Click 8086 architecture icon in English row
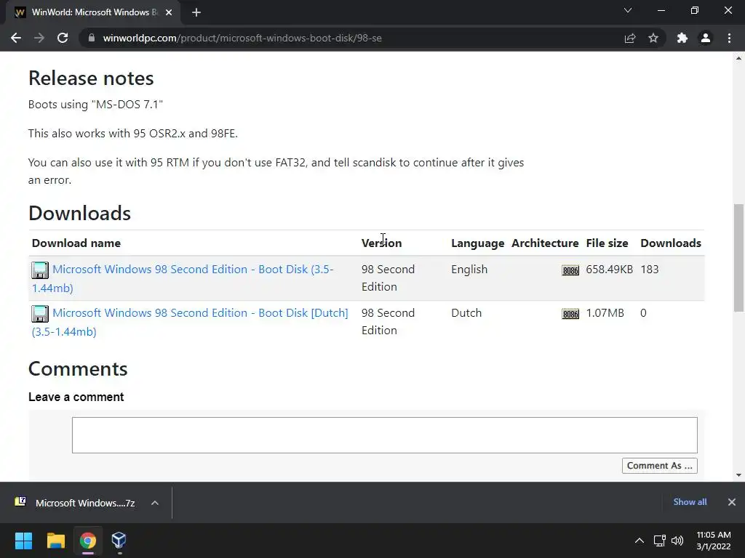This screenshot has height=558, width=745. point(570,270)
